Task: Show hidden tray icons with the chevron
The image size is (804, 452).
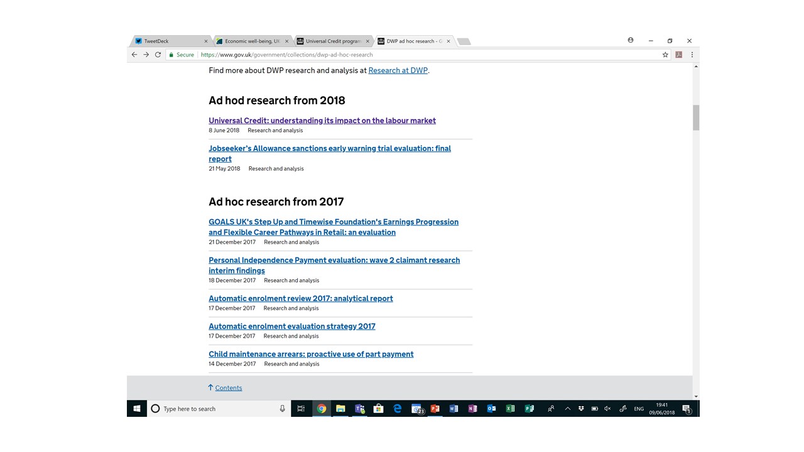Action: click(568, 409)
